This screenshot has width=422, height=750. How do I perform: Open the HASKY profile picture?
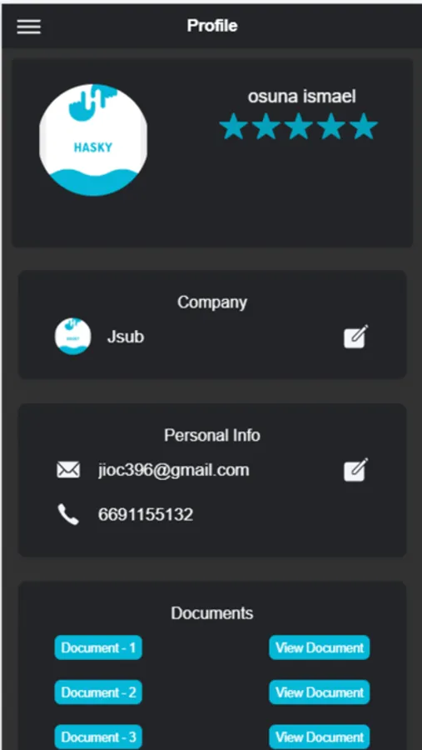(93, 140)
